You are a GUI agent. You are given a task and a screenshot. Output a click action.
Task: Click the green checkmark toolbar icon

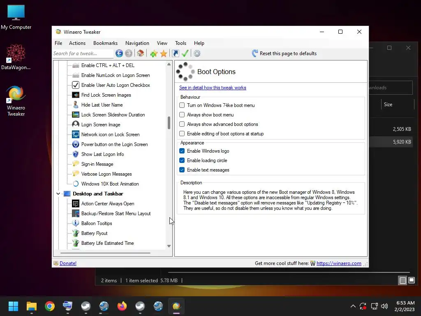185,53
